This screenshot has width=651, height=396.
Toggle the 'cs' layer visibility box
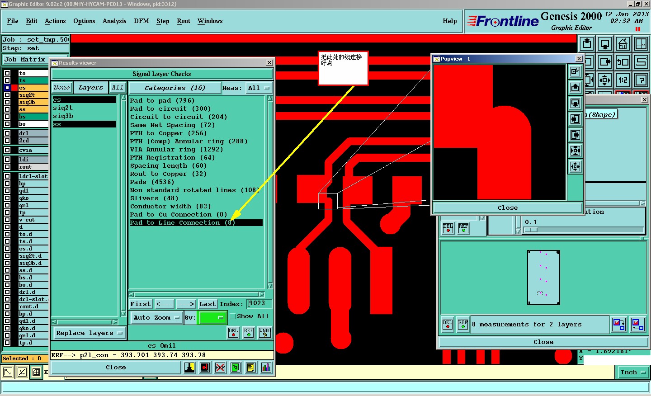click(7, 88)
